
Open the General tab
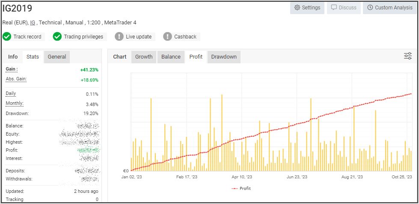pyautogui.click(x=57, y=57)
